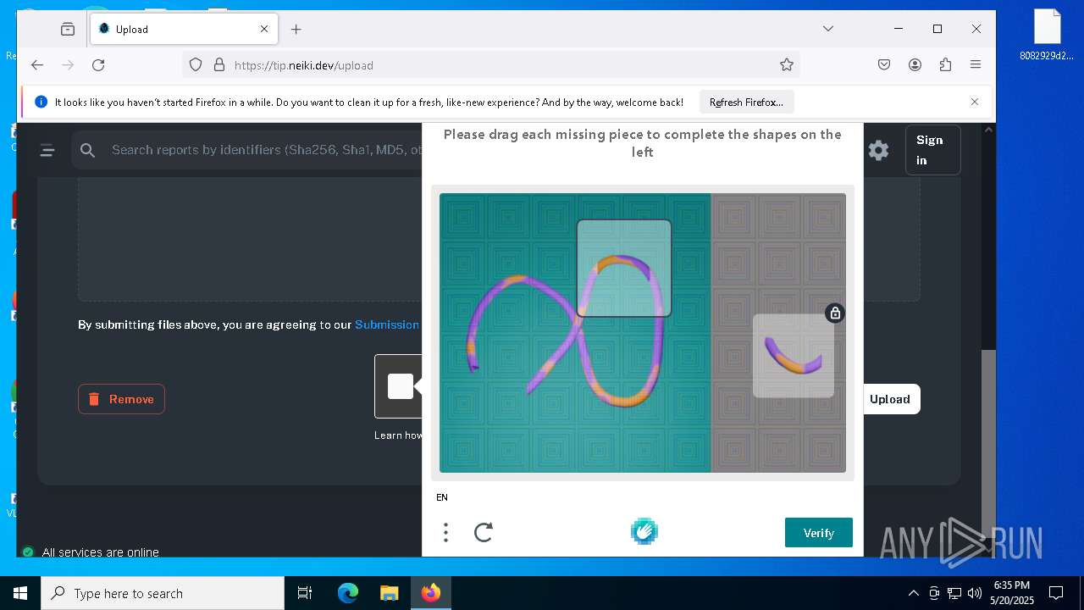This screenshot has width=1084, height=610.
Task: Select the Upload browser tab
Action: coord(185,29)
